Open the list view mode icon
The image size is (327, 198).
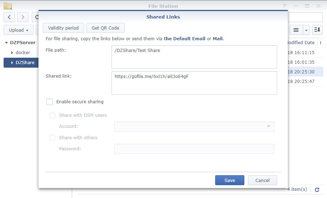(296, 30)
